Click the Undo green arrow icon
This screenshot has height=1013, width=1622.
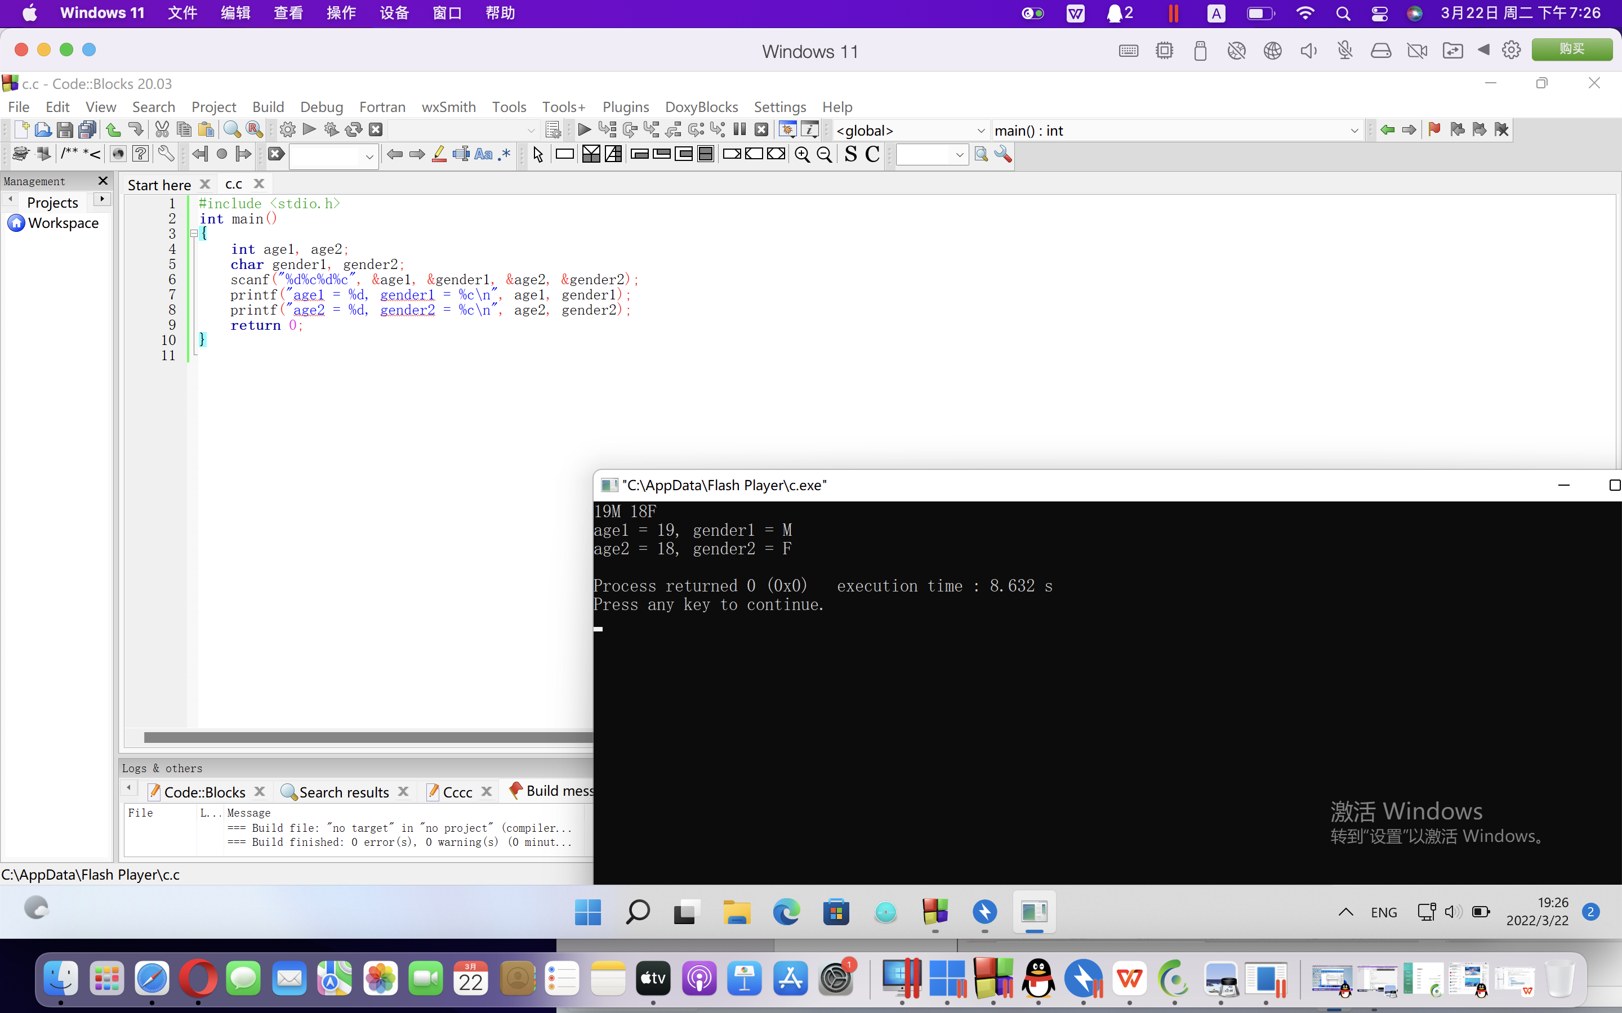tap(113, 130)
